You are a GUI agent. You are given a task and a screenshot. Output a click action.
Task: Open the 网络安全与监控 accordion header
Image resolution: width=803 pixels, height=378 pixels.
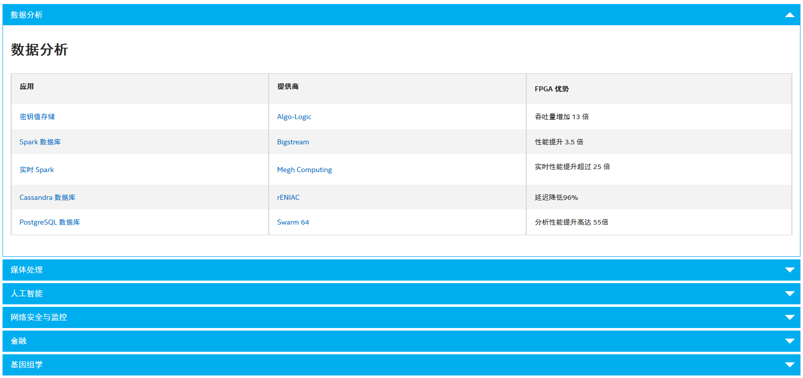401,317
